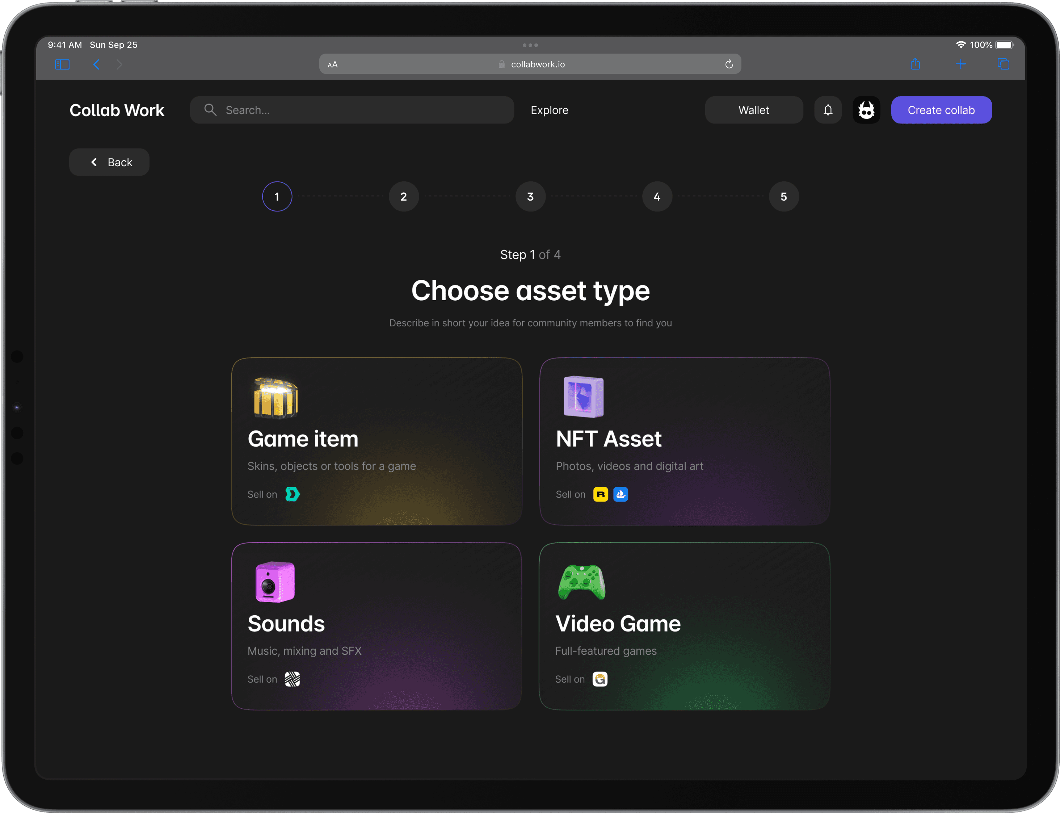Click the Safari share icon
Viewport: 1060px width, 813px height.
click(915, 64)
